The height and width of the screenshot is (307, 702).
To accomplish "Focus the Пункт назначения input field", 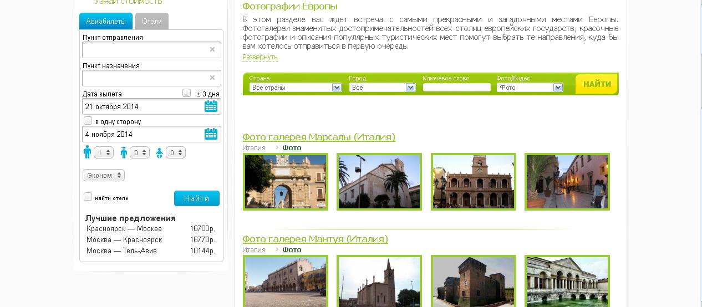I will pos(151,78).
